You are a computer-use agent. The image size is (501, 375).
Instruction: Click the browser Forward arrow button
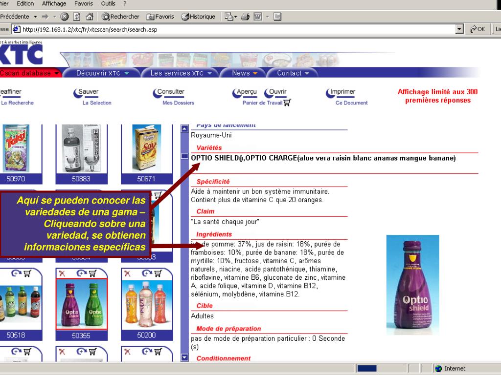(x=45, y=17)
